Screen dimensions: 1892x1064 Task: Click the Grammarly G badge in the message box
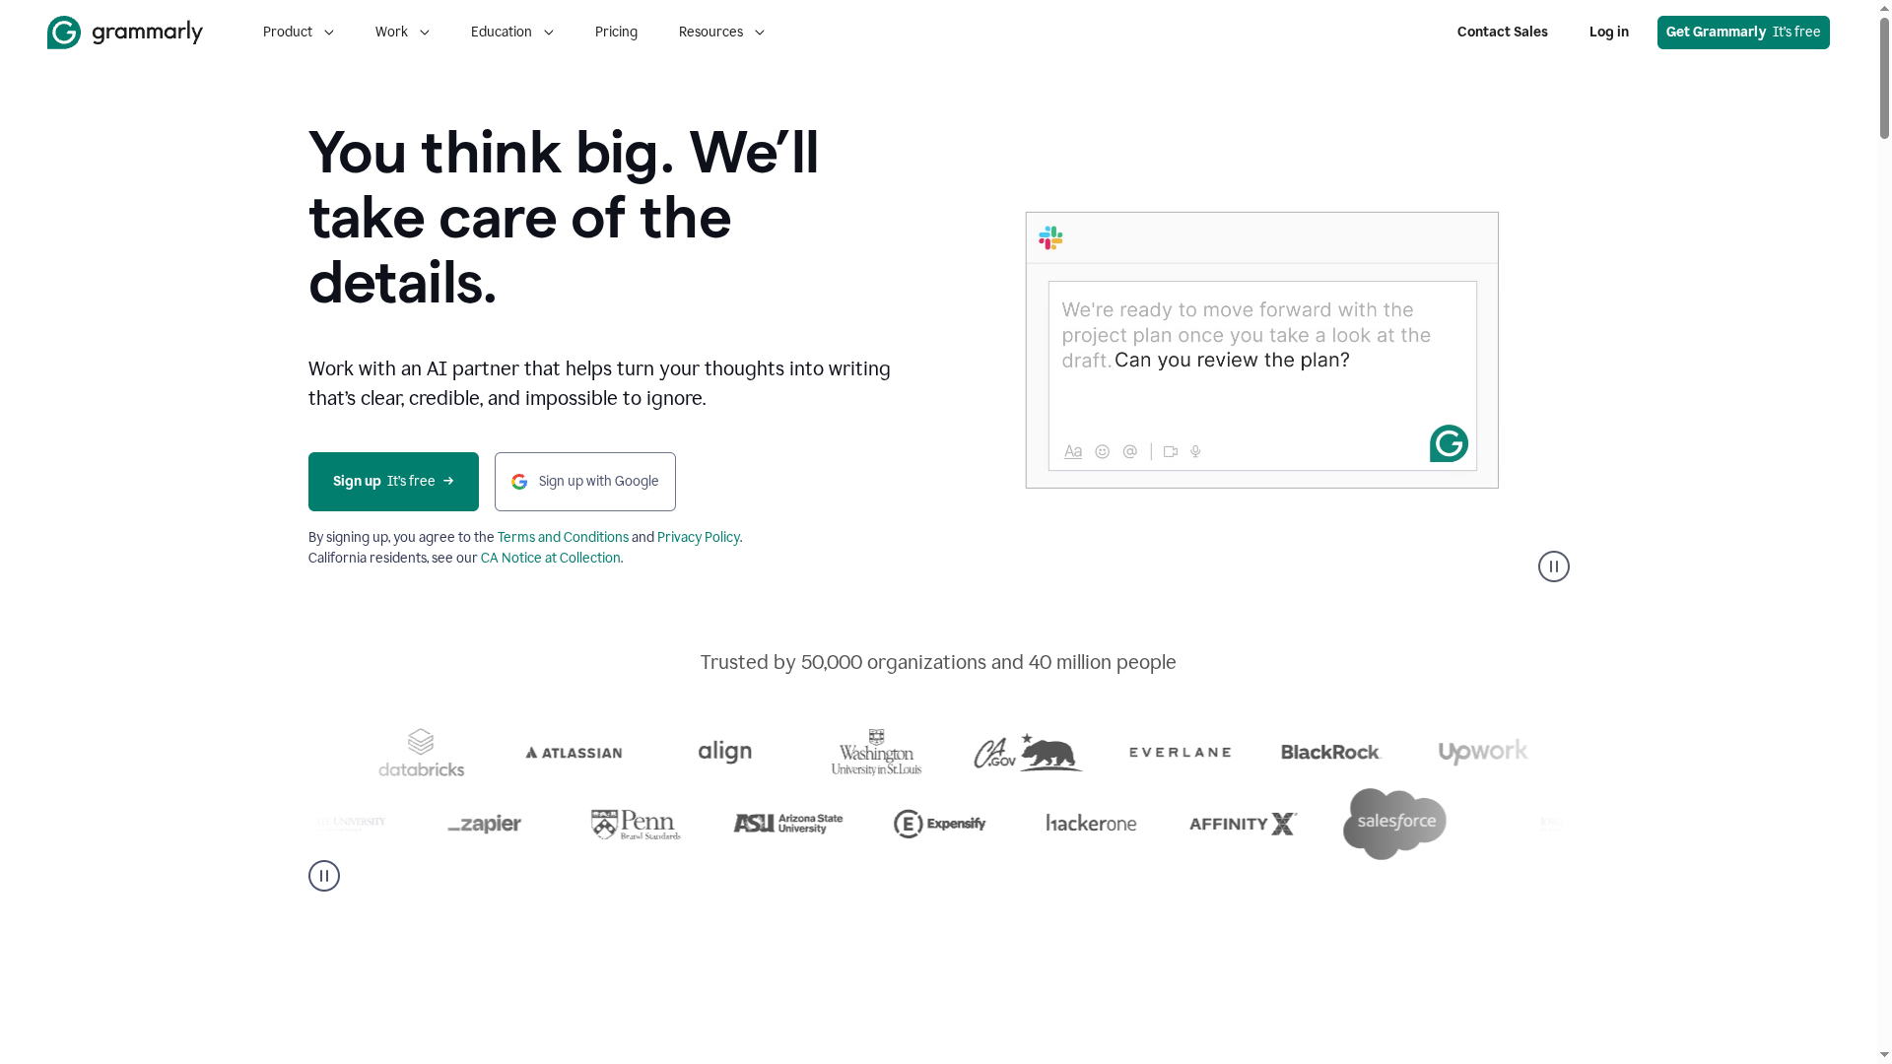tap(1449, 443)
